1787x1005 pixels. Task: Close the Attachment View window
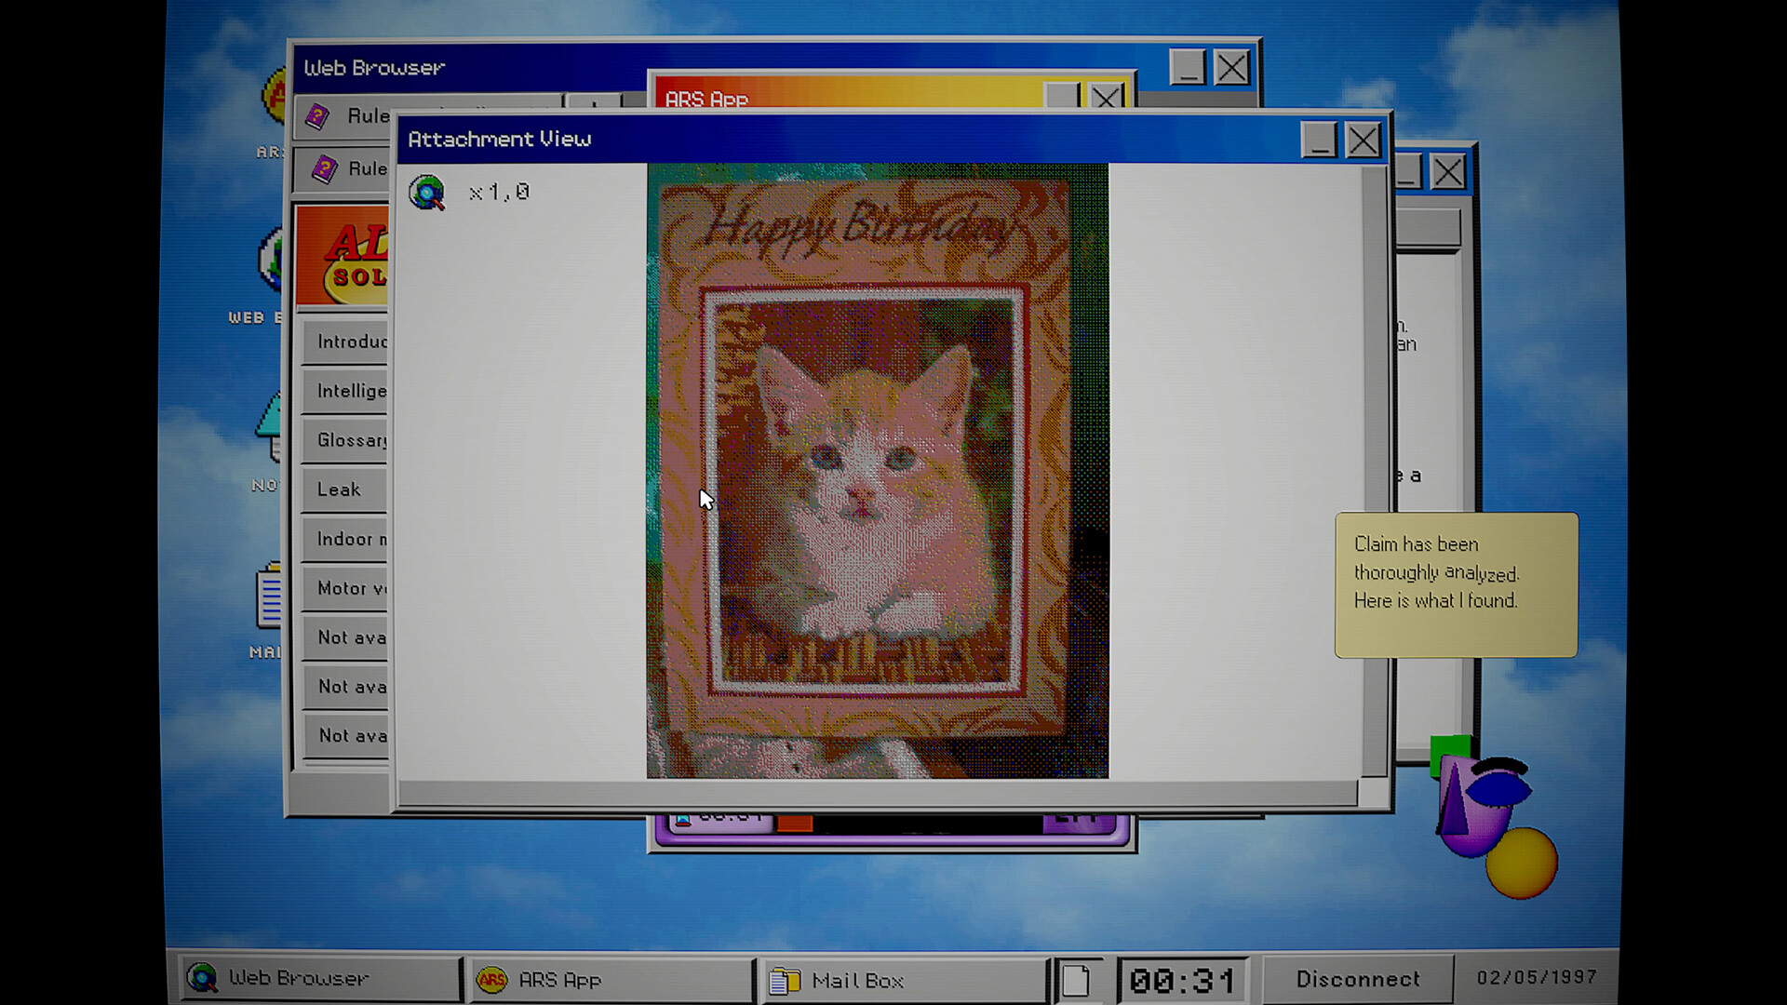click(1364, 140)
